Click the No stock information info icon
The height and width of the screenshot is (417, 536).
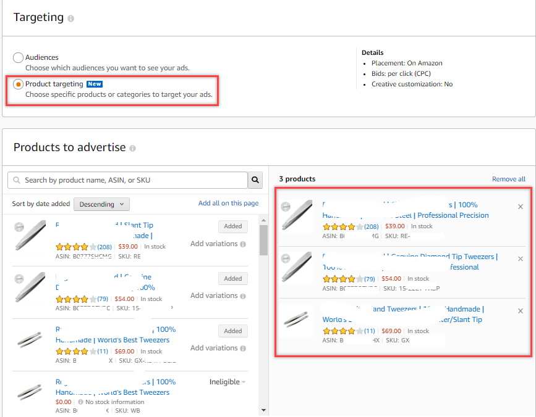pos(80,402)
